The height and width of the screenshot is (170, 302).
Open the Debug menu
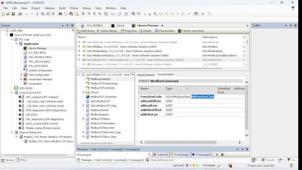(x=86, y=8)
